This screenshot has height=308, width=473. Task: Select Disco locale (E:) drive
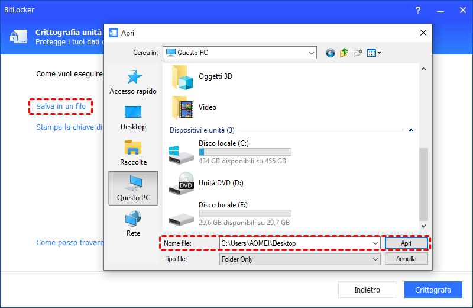(x=230, y=214)
